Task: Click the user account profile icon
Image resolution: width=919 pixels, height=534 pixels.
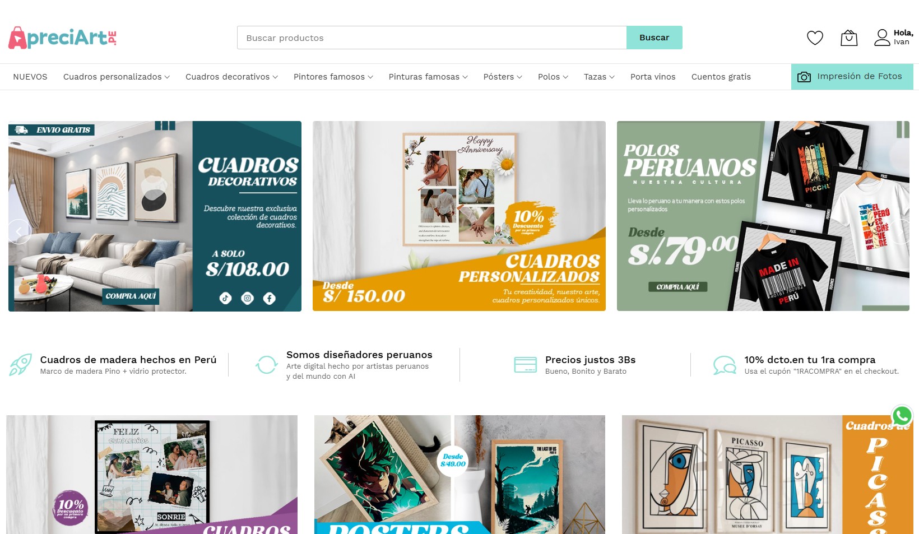Action: click(x=882, y=38)
